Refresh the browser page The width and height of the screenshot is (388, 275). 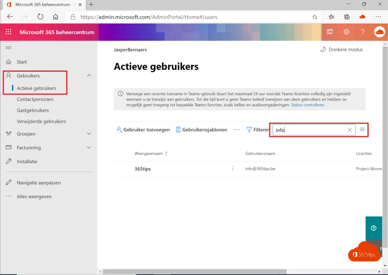pos(40,17)
